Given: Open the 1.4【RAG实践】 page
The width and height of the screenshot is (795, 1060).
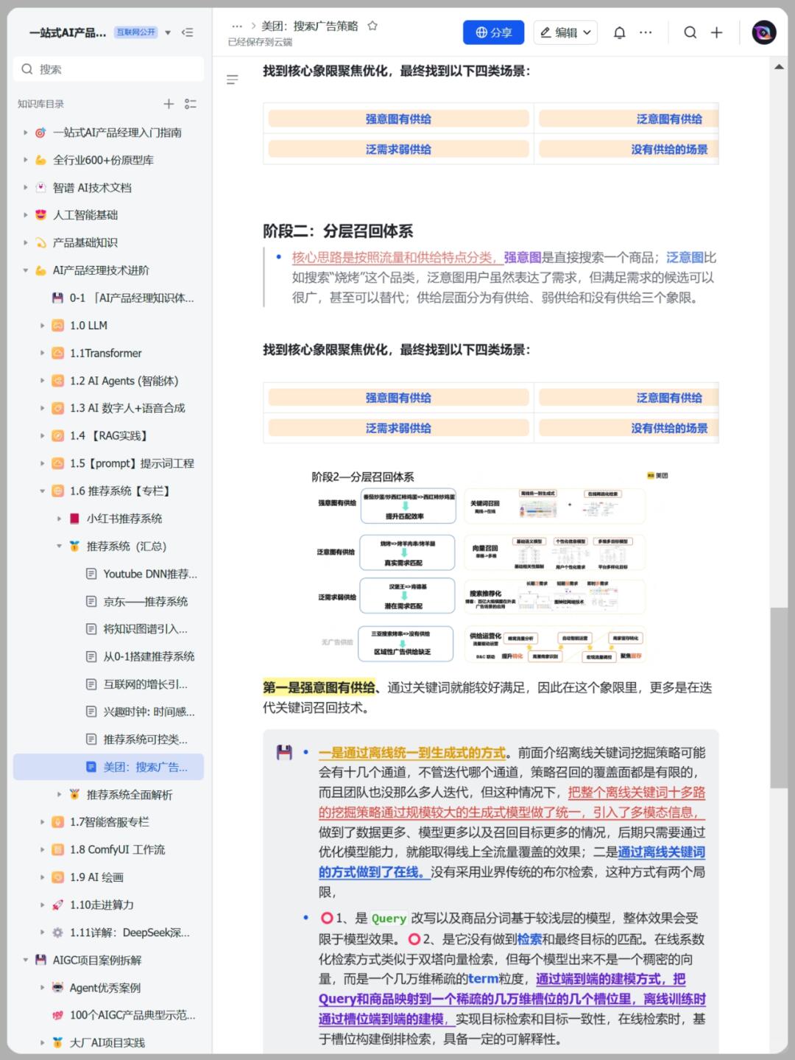Looking at the screenshot, I should [108, 436].
